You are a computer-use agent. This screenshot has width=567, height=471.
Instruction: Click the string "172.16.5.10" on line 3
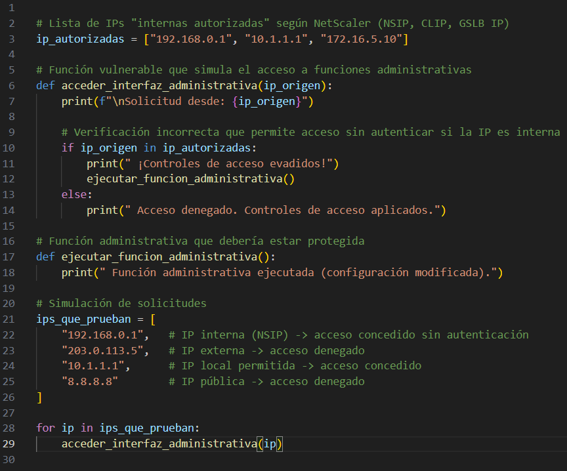(361, 39)
